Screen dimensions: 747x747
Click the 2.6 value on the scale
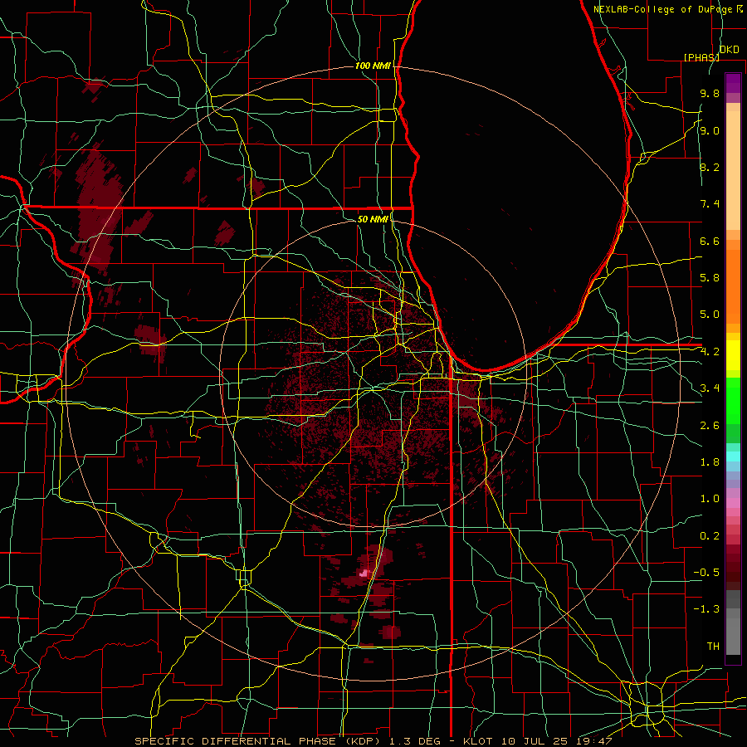click(710, 426)
